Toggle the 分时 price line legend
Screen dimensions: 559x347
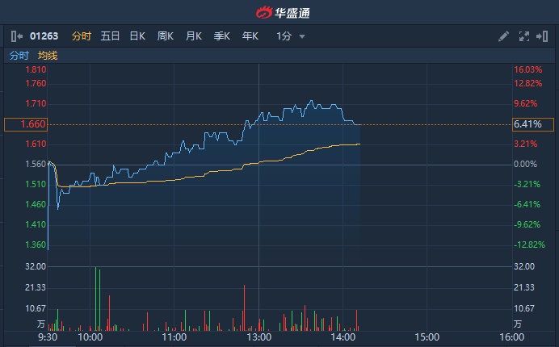click(19, 56)
